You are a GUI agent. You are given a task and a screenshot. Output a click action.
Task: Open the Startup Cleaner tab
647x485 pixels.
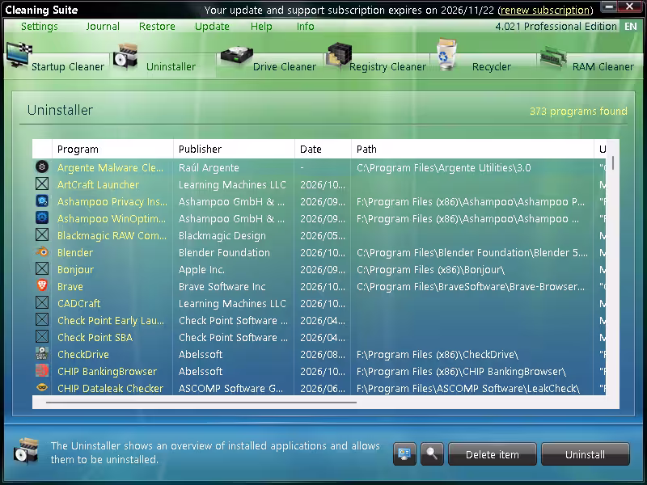(57, 60)
